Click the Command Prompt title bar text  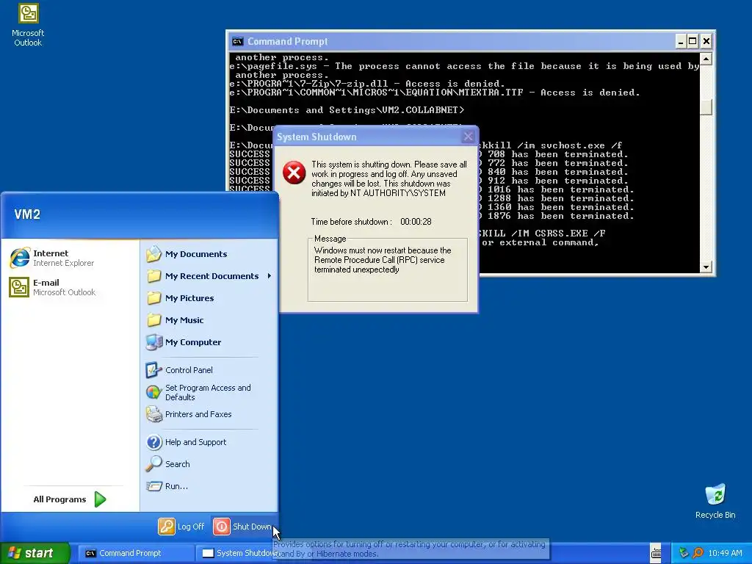point(288,42)
